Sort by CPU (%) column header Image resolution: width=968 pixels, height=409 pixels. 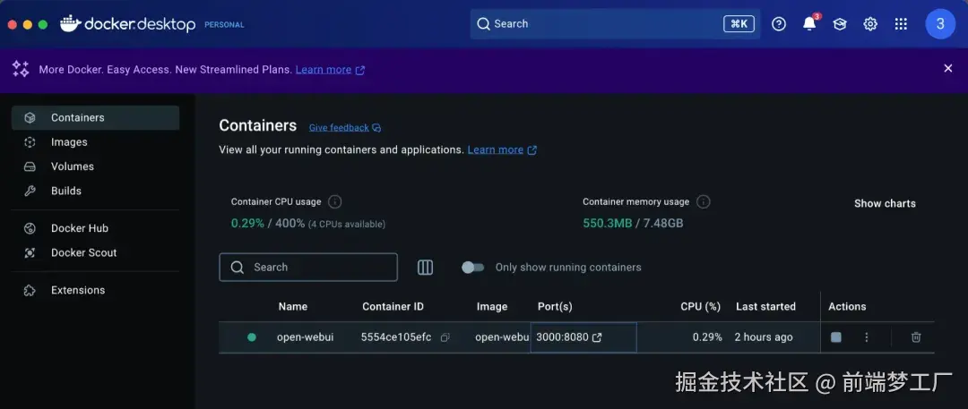point(701,307)
